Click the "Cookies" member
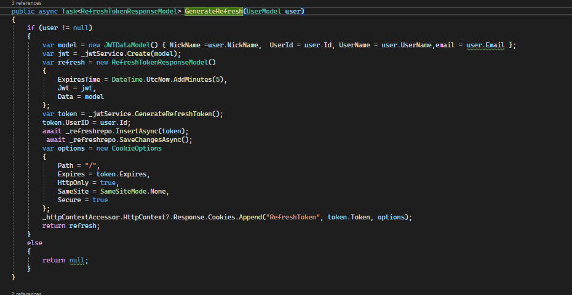 pos(221,218)
